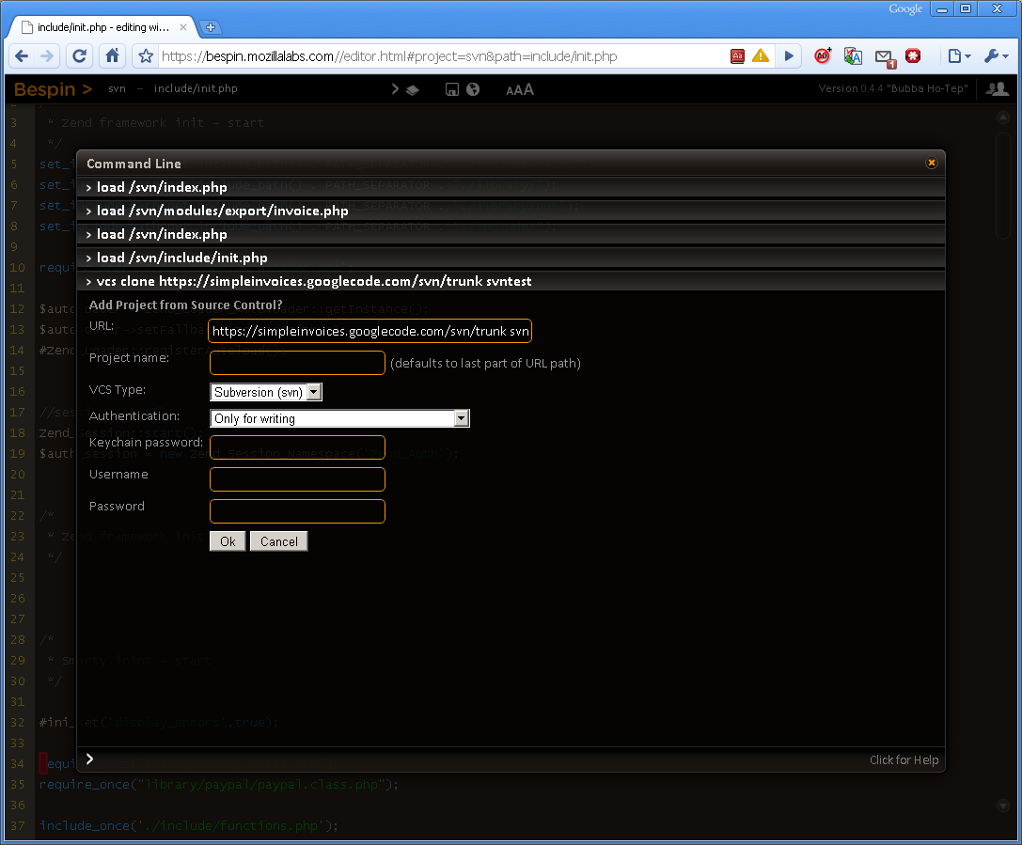Open the Authentication dropdown
Image resolution: width=1022 pixels, height=845 pixels.
coord(339,418)
